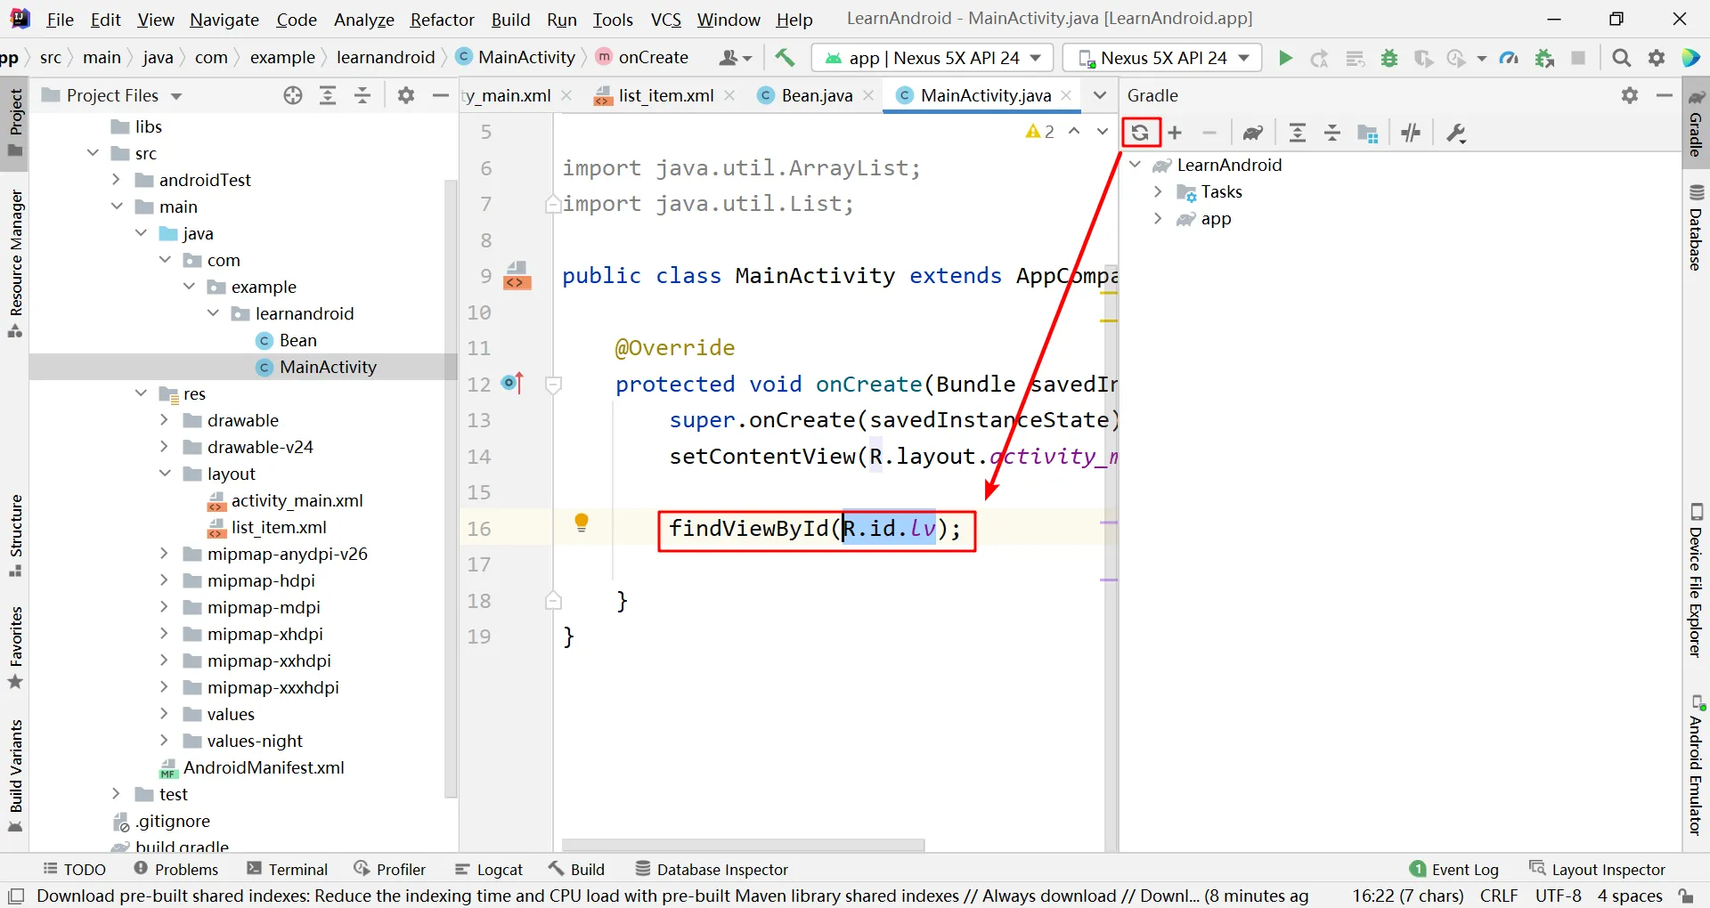Screen dimensions: 1710x908
Task: Open the Build menu
Action: [510, 20]
